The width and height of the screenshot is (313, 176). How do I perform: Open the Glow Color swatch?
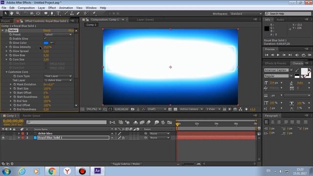click(45, 43)
